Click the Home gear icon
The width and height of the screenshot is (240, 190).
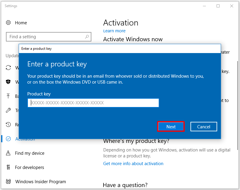8,23
